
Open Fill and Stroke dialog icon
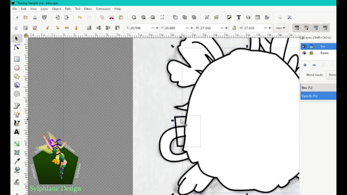tap(229, 17)
